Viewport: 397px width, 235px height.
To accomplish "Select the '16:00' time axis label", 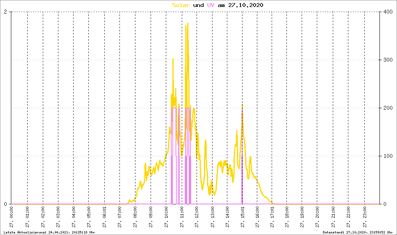I will coord(257,217).
